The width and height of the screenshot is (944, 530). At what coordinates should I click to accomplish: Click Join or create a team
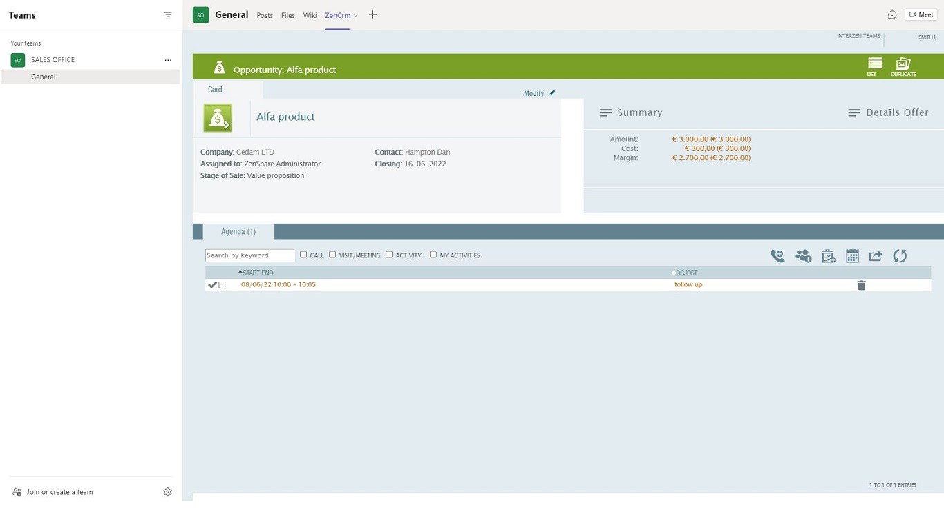(x=59, y=492)
